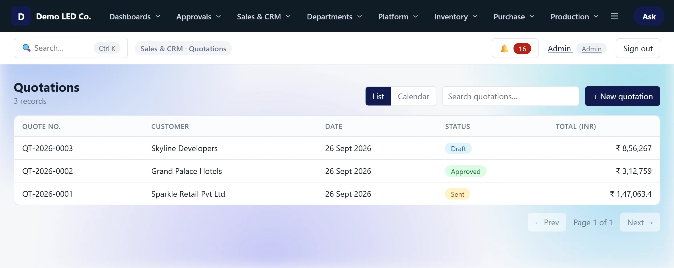This screenshot has width=674, height=268.
Task: Create a new quotation
Action: tap(623, 96)
